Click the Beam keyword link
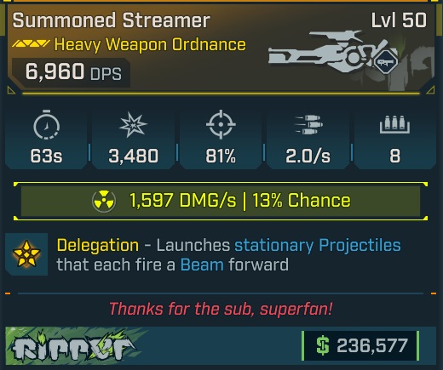This screenshot has height=370, width=443. pyautogui.click(x=202, y=265)
